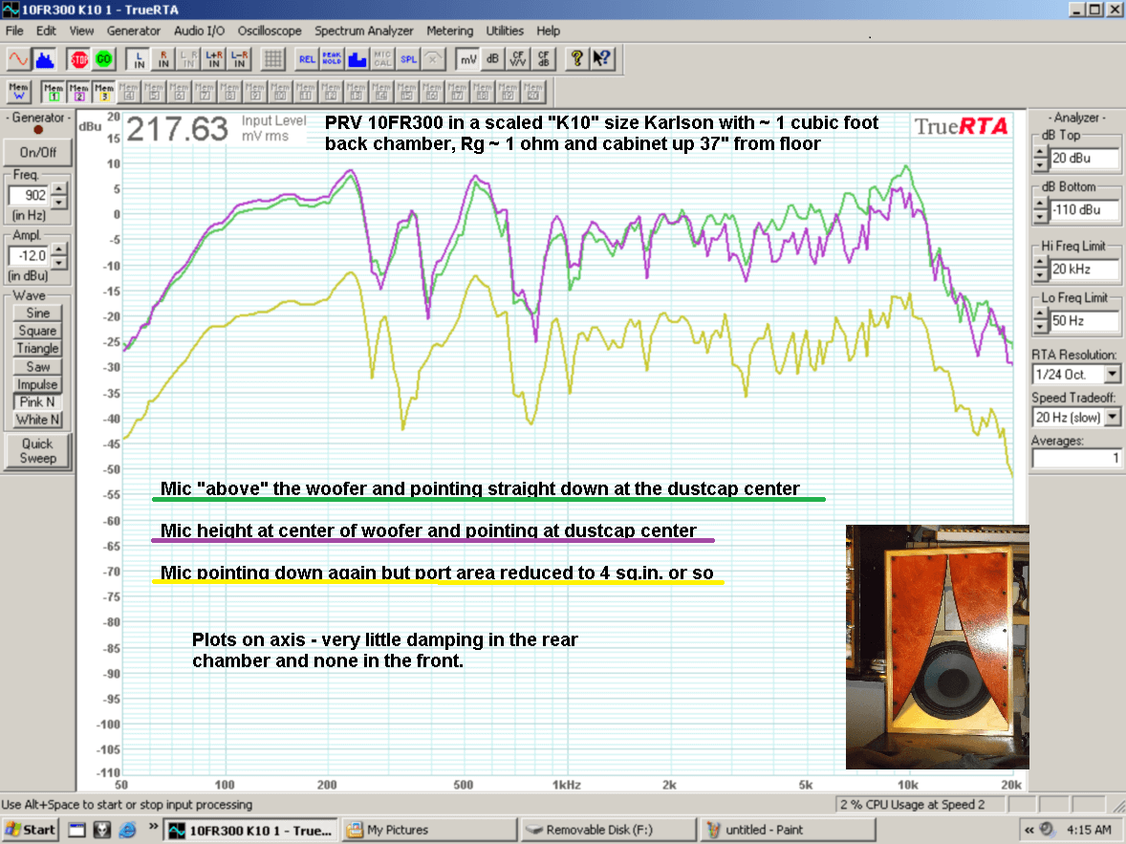Select the mV units icon
The image size is (1126, 844).
[x=468, y=59]
